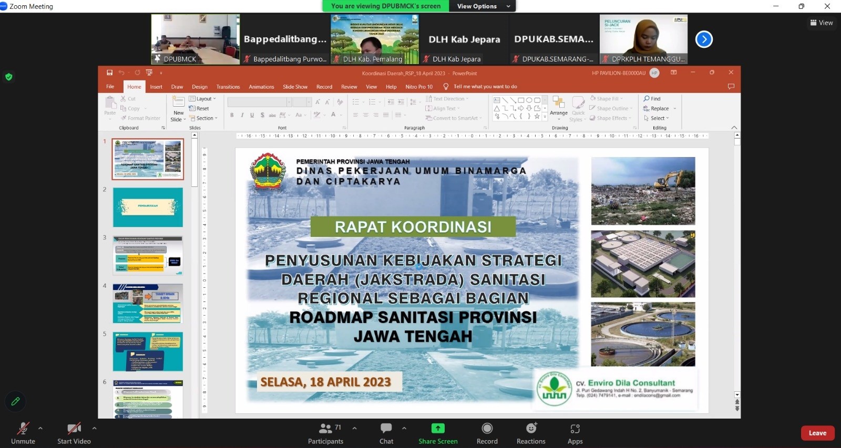Switch to the Transitions ribbon tab
The height and width of the screenshot is (448, 841).
[x=228, y=87]
